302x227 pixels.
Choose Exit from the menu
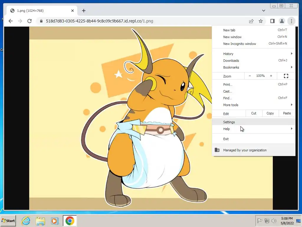pyautogui.click(x=254, y=139)
